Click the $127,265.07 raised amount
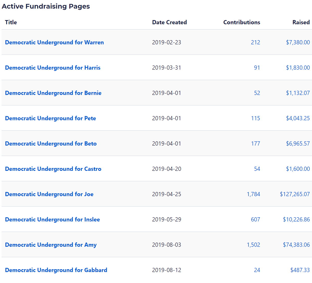Screen dimensions: 312x283 pyautogui.click(x=295, y=194)
